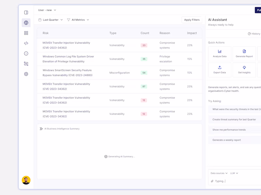Viewport: 261px width, 195px height.
Task: Open the History button in AI Assistant
Action: point(254,34)
